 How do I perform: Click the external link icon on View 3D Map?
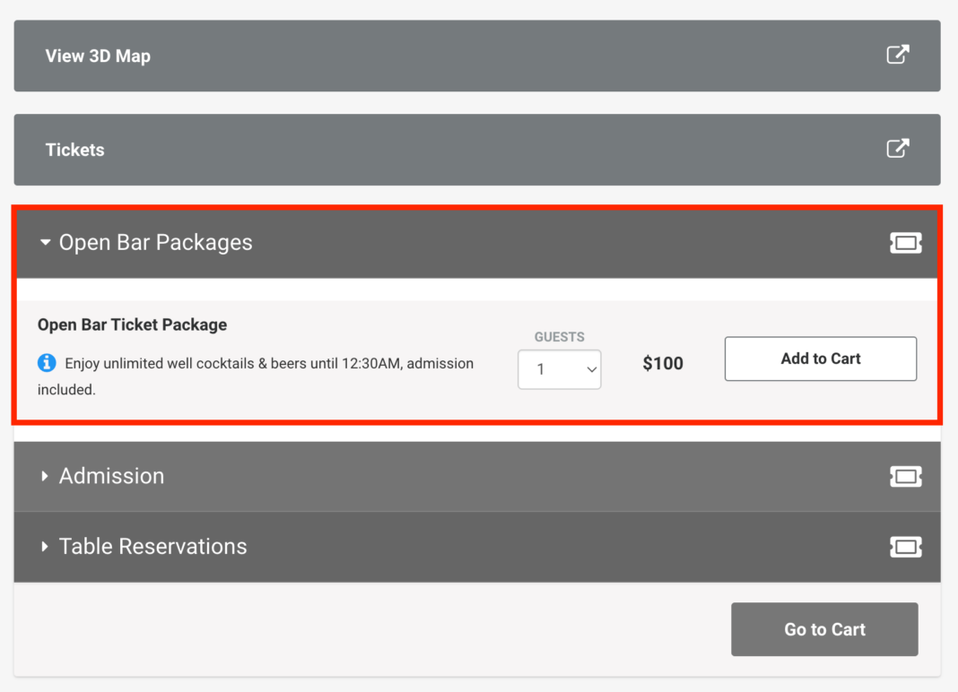[x=897, y=55]
